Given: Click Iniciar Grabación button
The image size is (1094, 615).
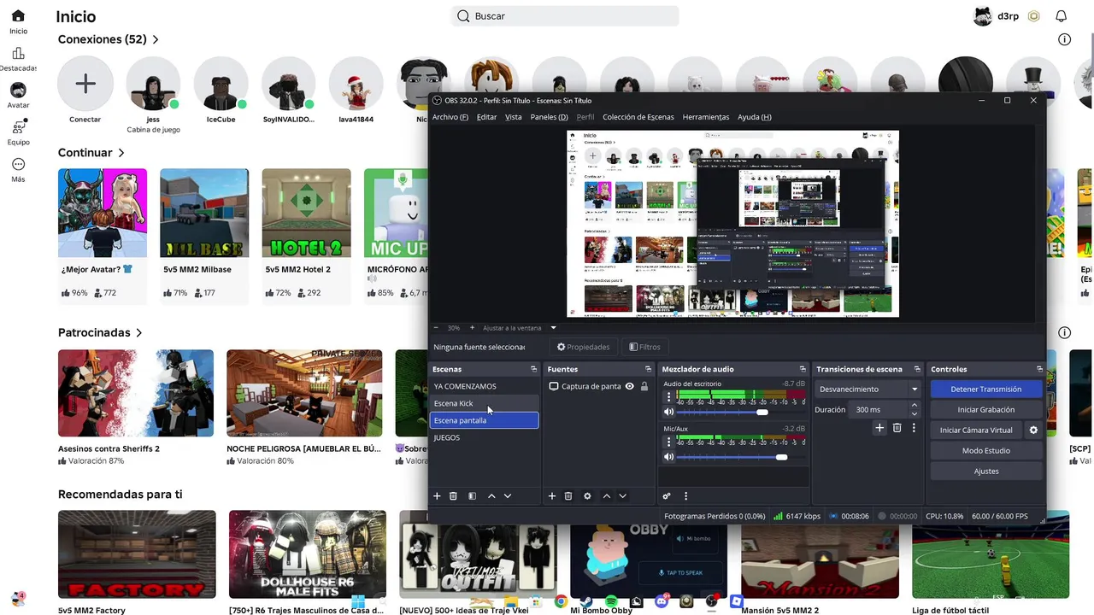Looking at the screenshot, I should 986,410.
